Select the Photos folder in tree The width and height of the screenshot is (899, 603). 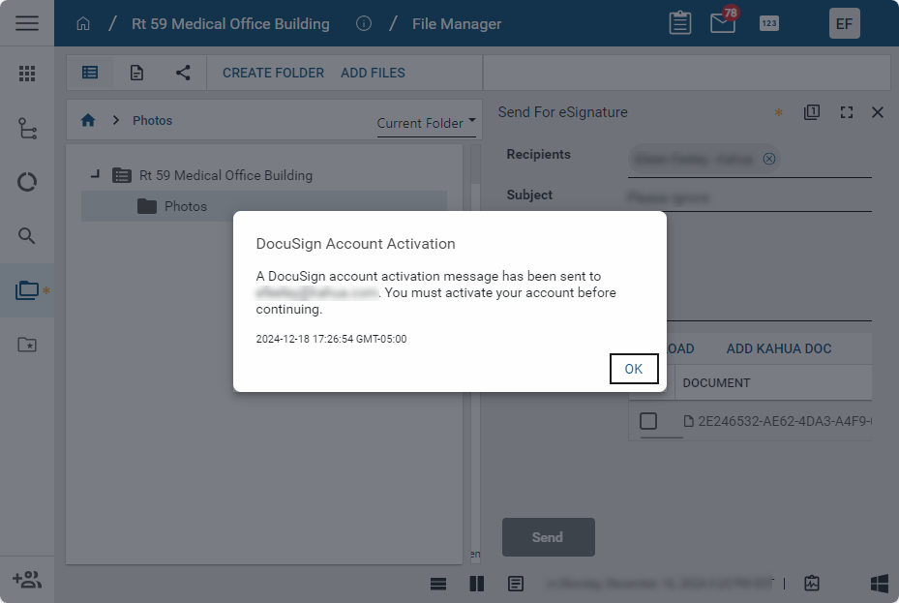point(185,206)
